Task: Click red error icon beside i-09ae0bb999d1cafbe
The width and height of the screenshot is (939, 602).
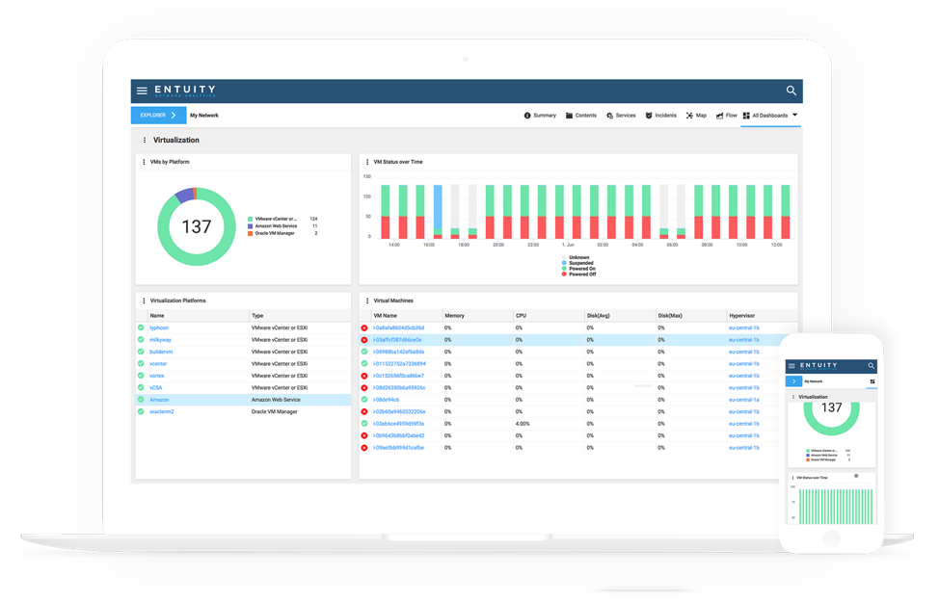Action: click(x=364, y=448)
